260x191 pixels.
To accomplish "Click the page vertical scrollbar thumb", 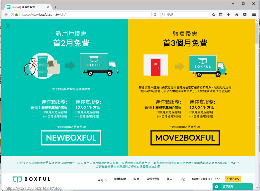I will (x=257, y=33).
